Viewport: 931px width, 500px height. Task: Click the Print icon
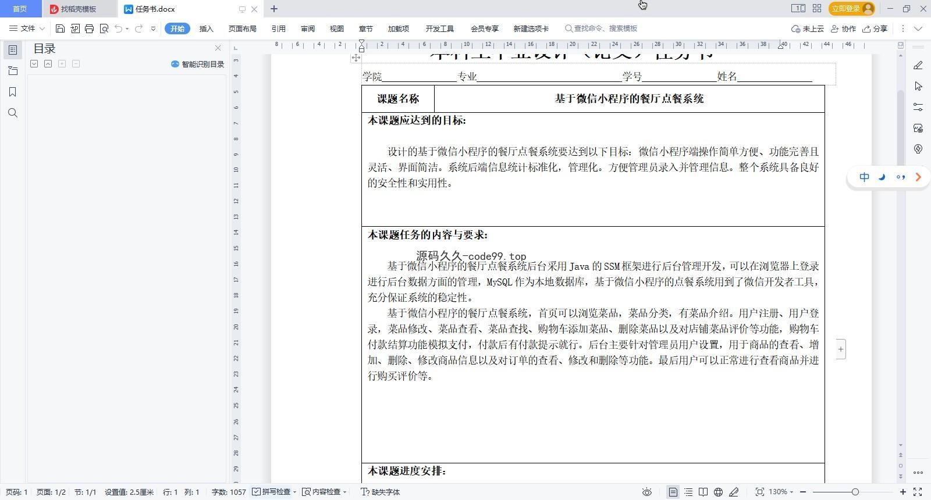coord(89,28)
